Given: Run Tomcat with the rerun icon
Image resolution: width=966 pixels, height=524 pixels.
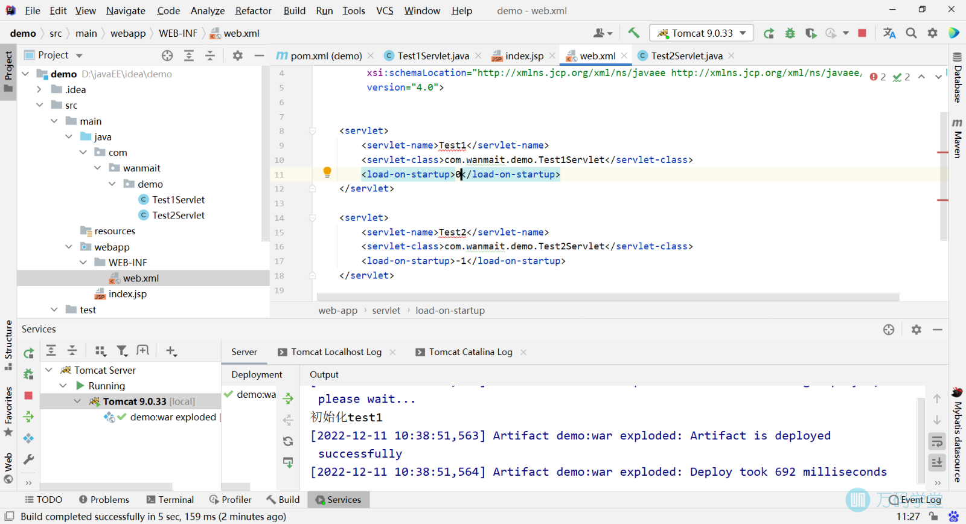Looking at the screenshot, I should point(769,33).
